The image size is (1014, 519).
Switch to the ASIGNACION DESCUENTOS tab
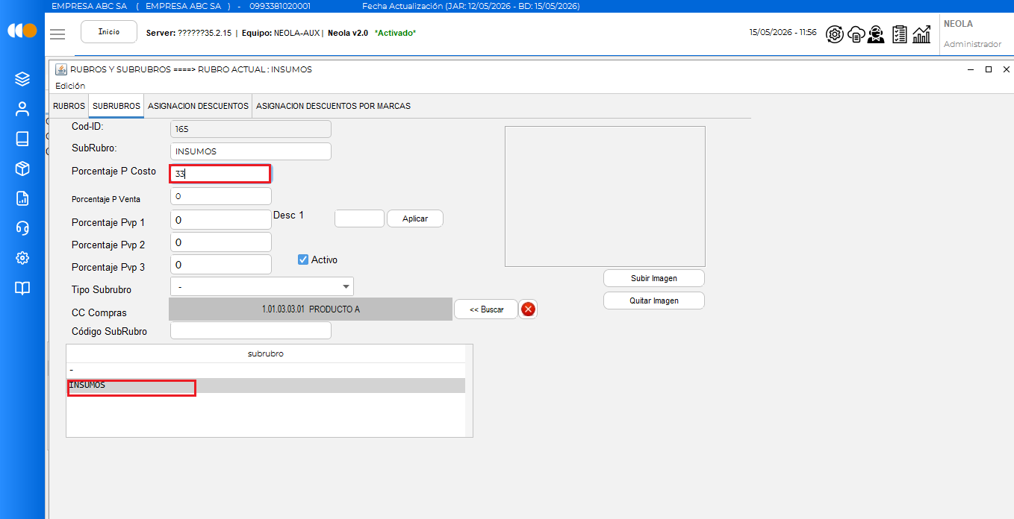198,106
